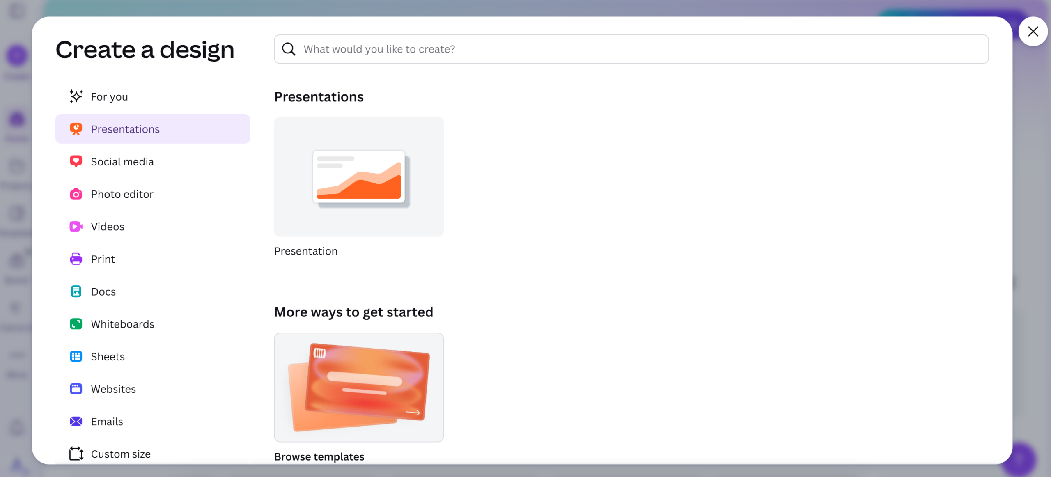The image size is (1051, 477).
Task: Click the Browse templates label
Action: click(x=319, y=456)
